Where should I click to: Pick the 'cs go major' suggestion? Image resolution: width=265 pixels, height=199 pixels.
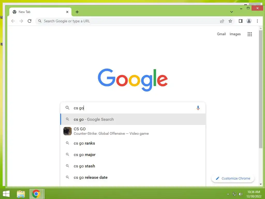(x=133, y=154)
